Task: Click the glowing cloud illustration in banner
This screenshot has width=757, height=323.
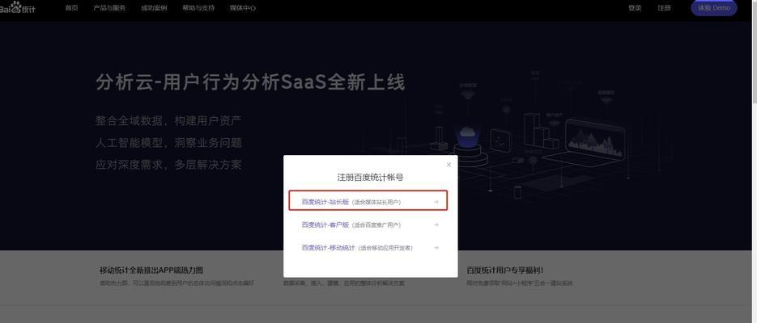Action: pyautogui.click(x=467, y=135)
